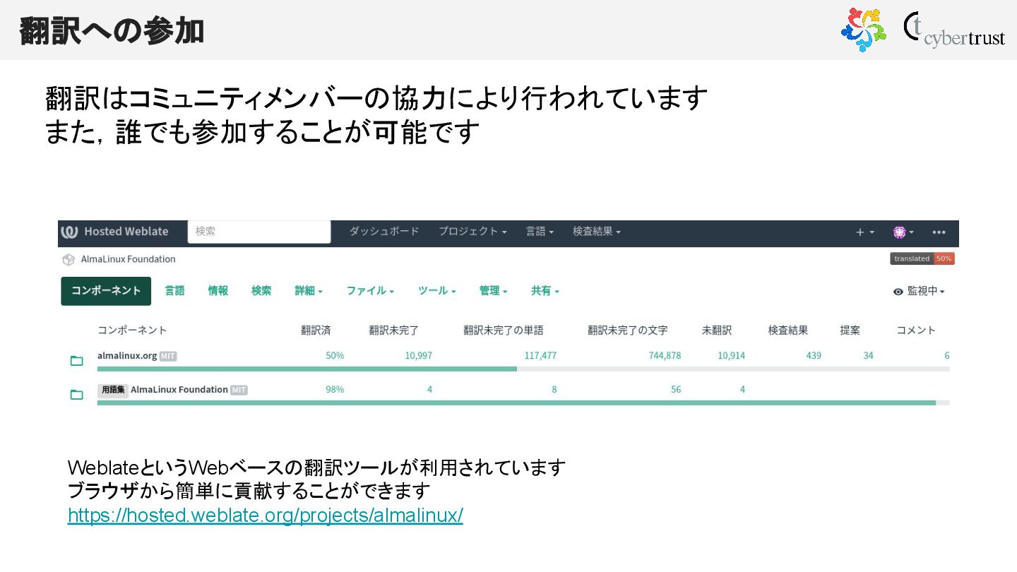The height and width of the screenshot is (572, 1017).
Task: Click the almalinux.org translation progress bar
Action: pos(523,369)
